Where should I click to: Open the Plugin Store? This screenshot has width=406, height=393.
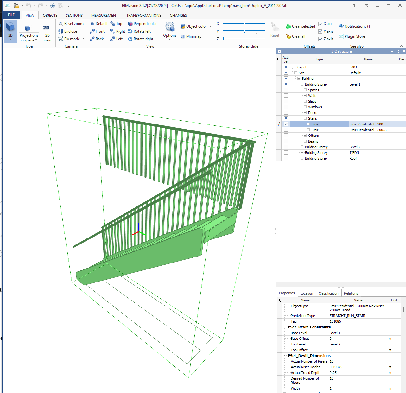pyautogui.click(x=352, y=36)
